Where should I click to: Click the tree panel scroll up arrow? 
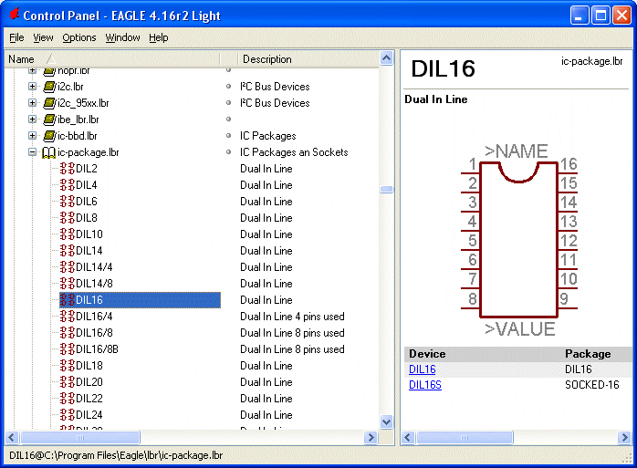click(x=386, y=58)
